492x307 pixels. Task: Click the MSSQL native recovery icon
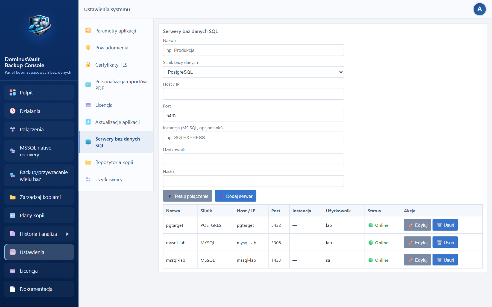coord(13,151)
